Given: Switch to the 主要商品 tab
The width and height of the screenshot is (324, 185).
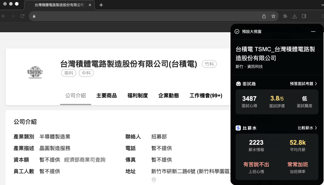Looking at the screenshot, I should click(x=107, y=95).
